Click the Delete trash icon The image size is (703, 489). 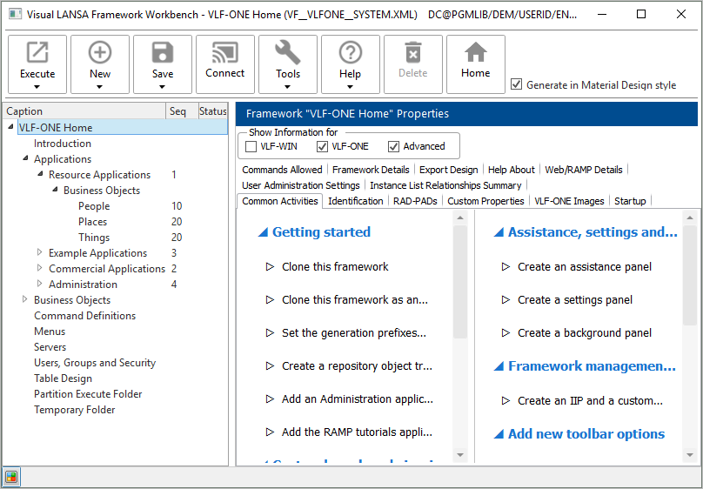(x=413, y=53)
